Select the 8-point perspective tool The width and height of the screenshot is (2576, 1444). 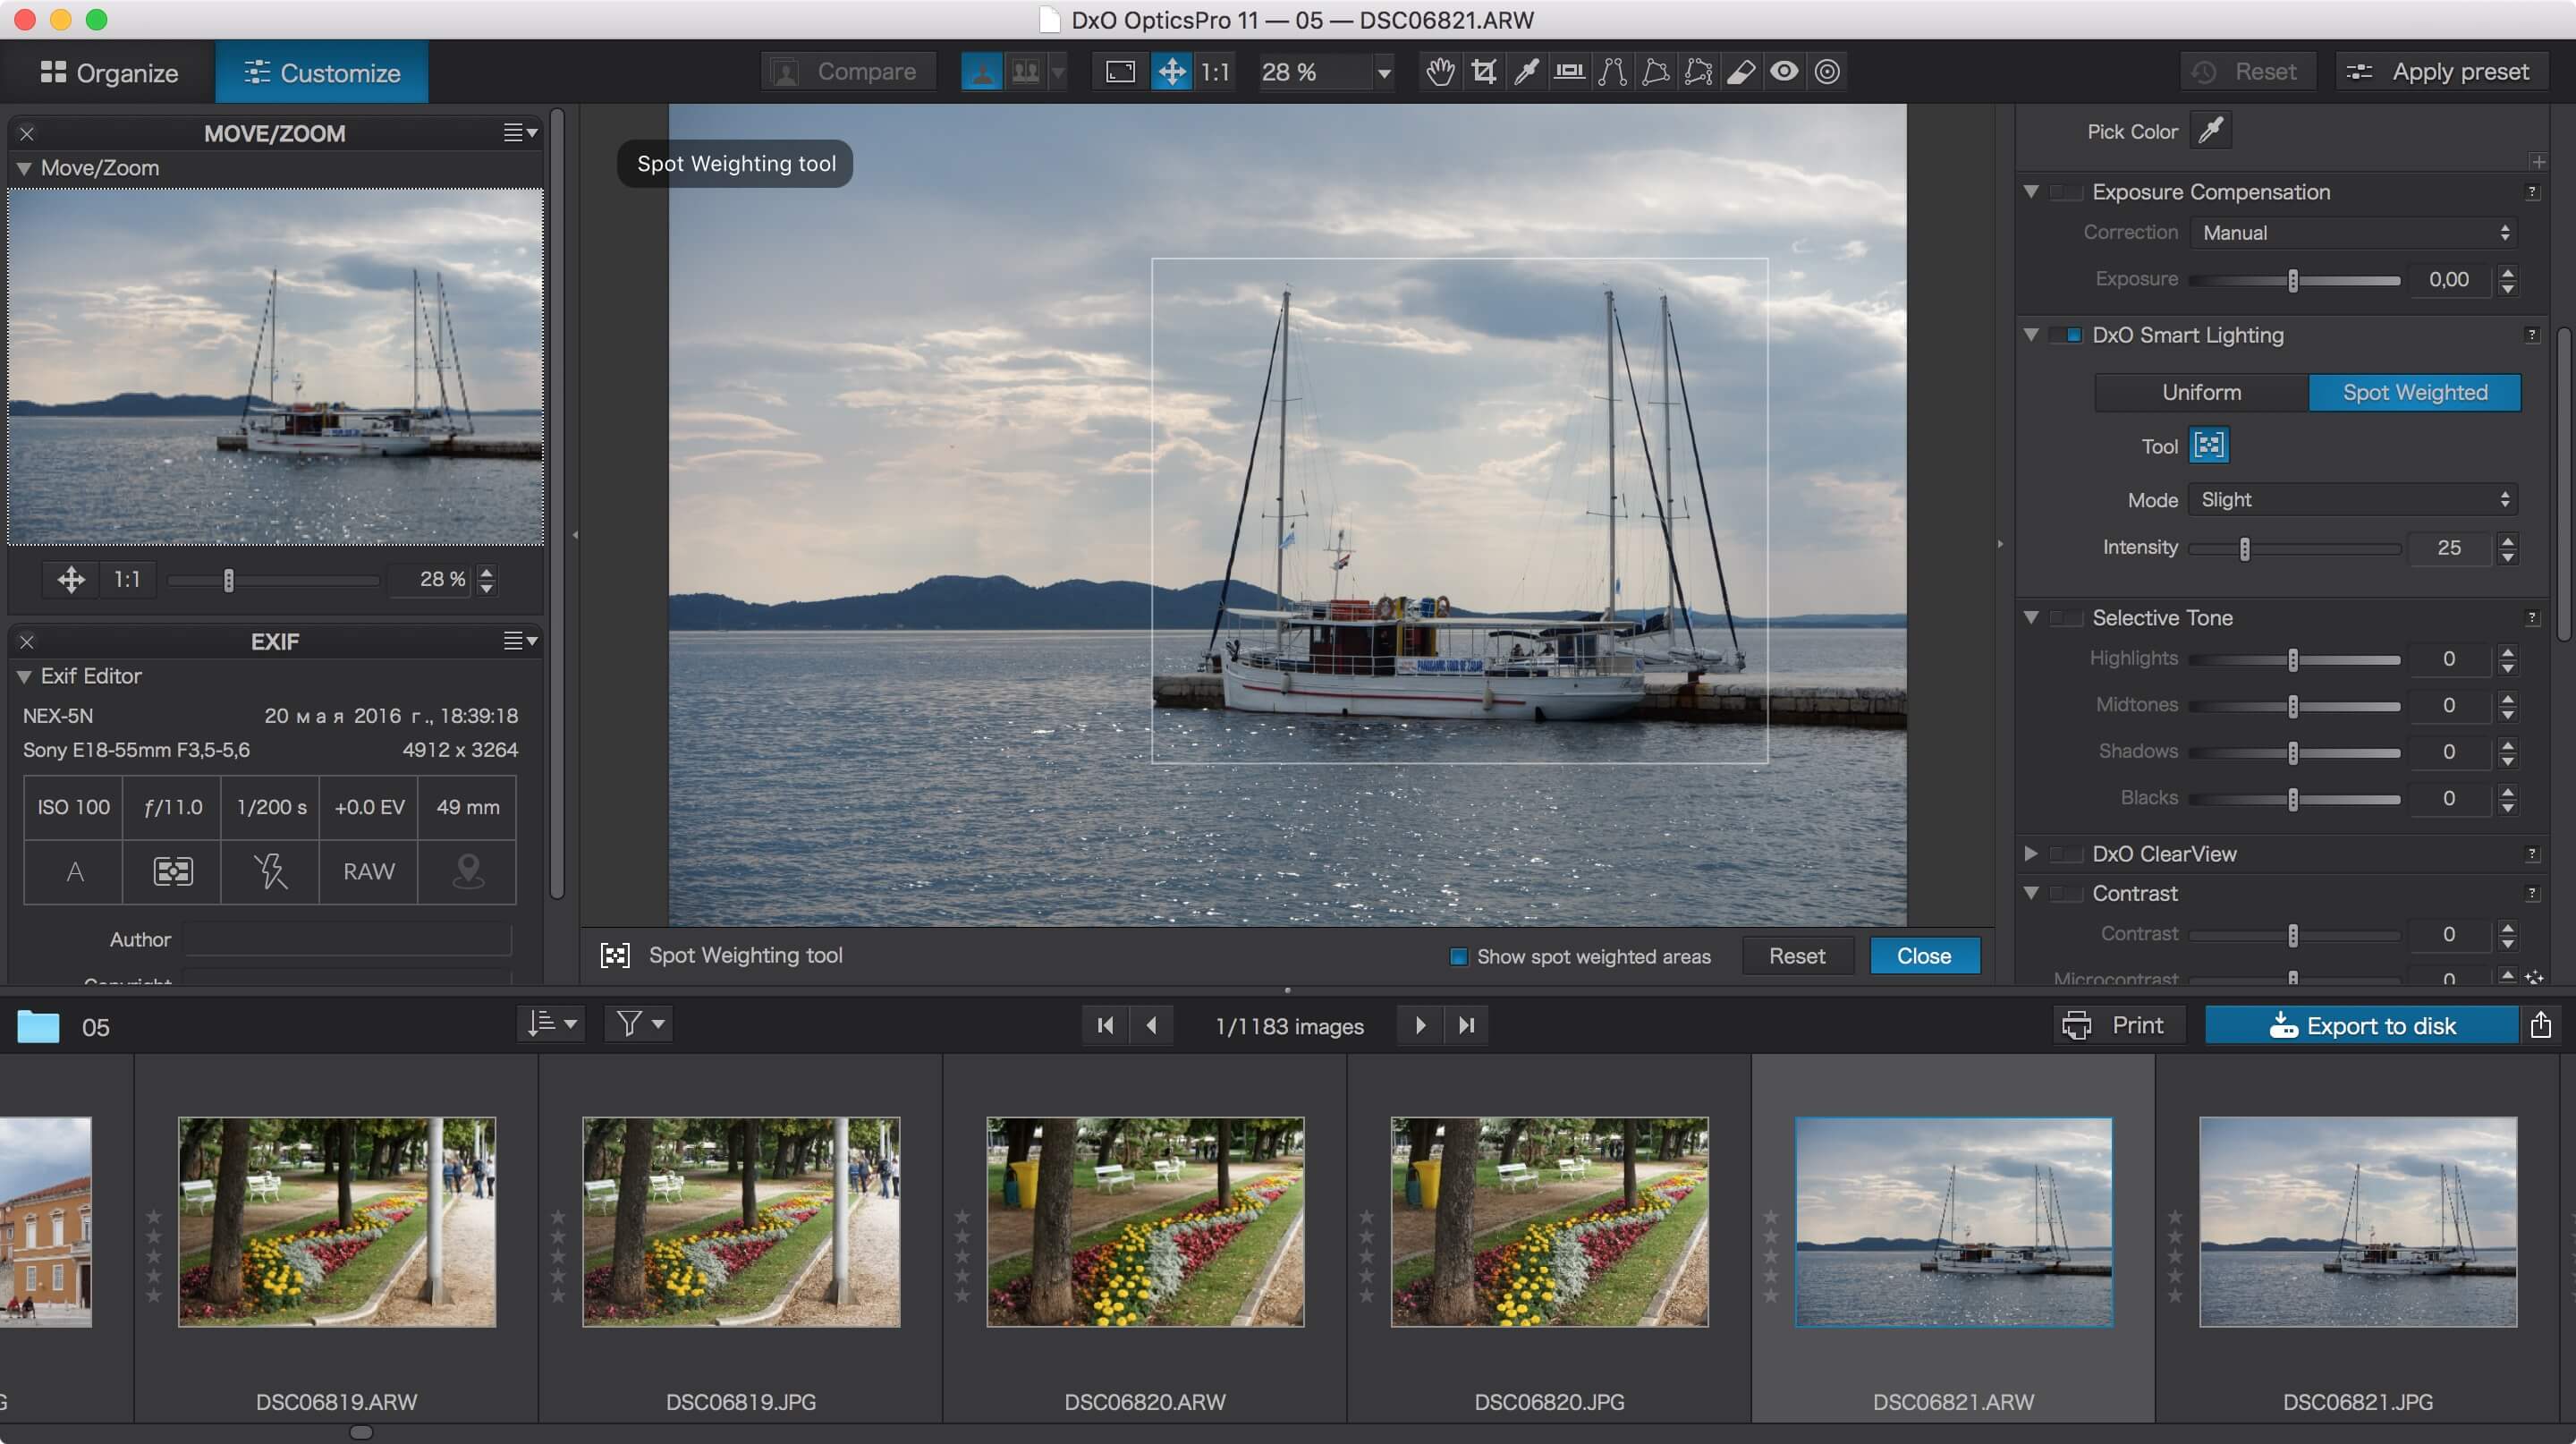coord(1698,71)
